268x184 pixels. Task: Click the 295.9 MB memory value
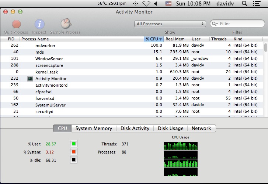[x=179, y=52]
